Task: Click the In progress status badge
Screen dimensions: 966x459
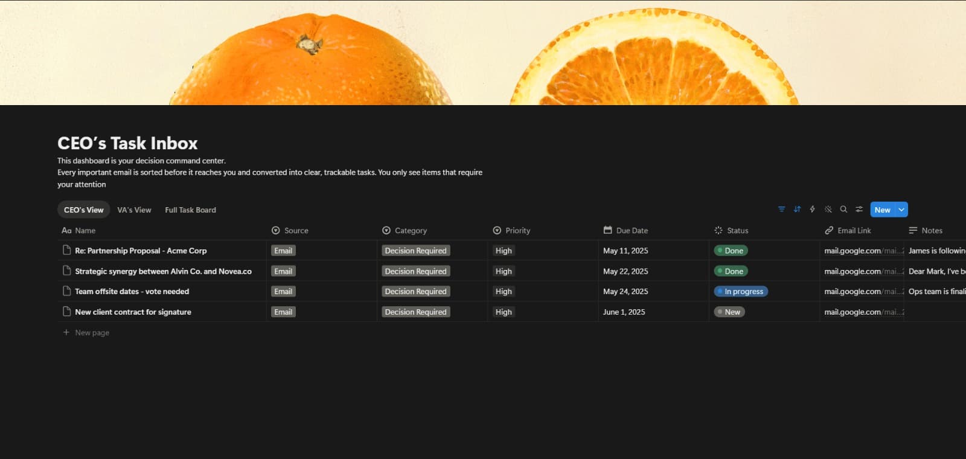Action: coord(741,291)
